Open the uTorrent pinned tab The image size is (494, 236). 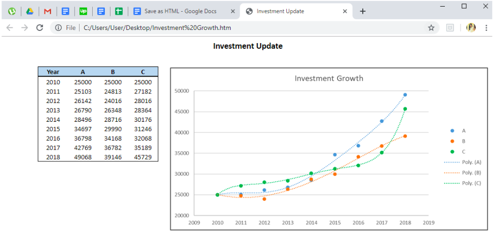pos(12,11)
